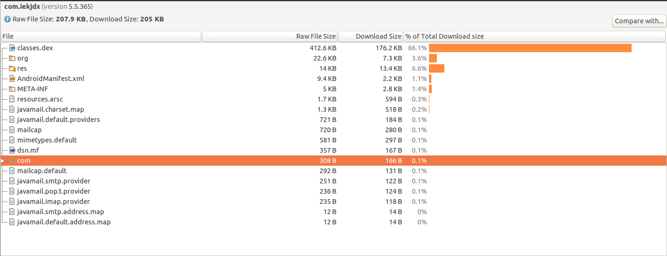667x256 pixels.
Task: Sort by the Download Size column header
Action: click(x=370, y=36)
